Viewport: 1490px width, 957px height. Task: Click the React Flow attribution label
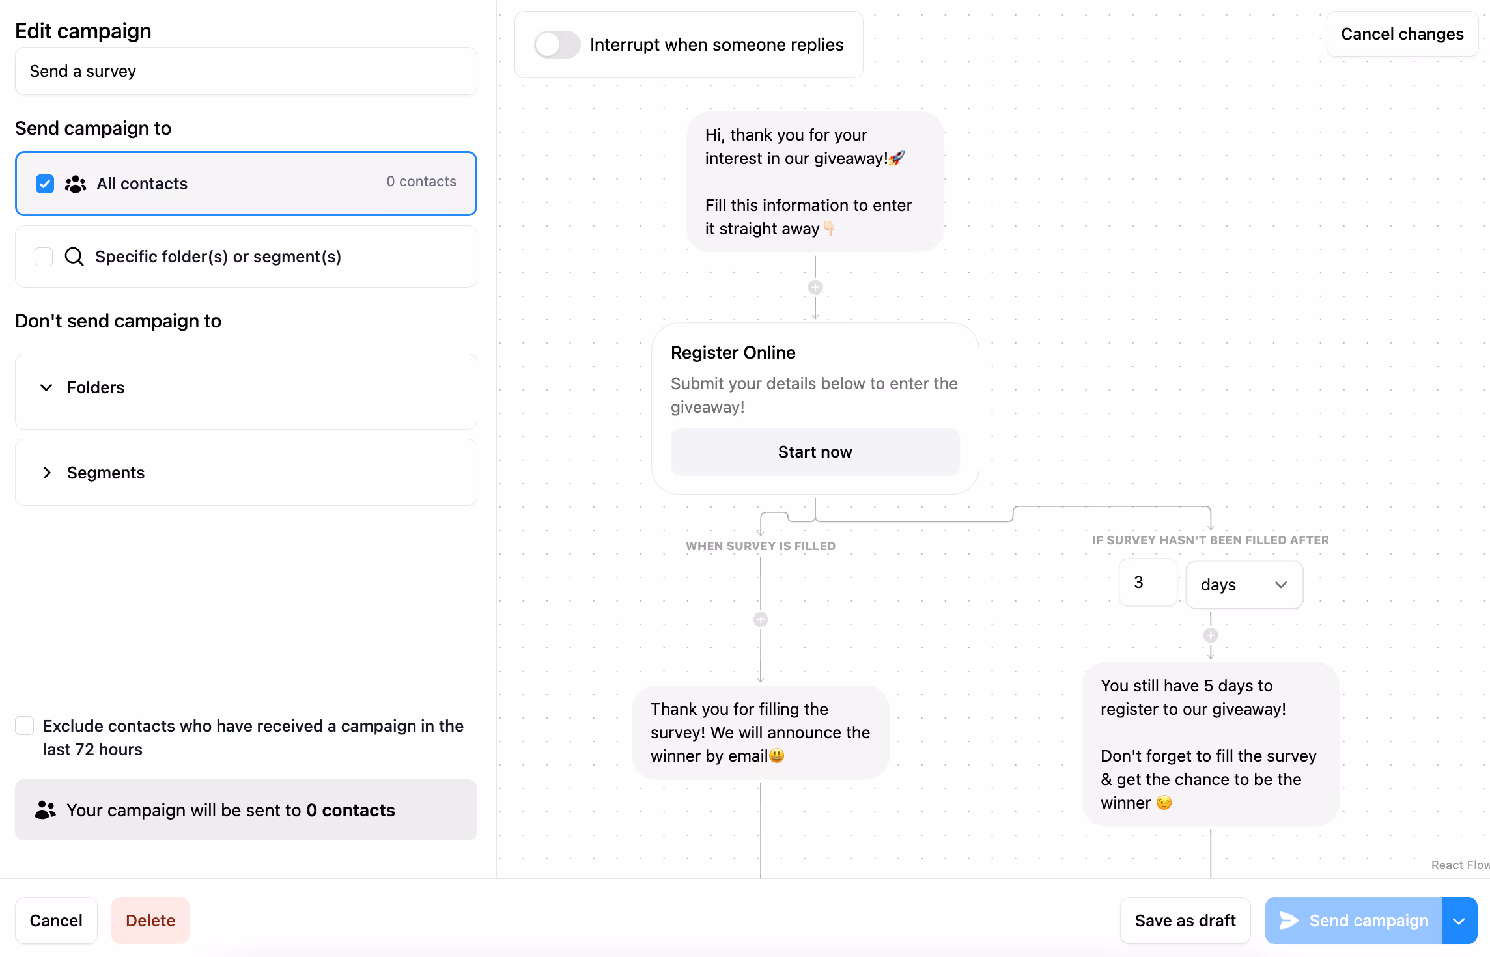1459,865
